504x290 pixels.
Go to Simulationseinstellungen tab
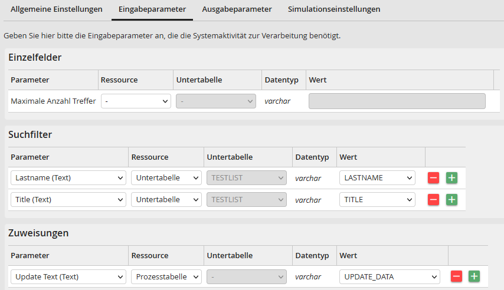334,9
